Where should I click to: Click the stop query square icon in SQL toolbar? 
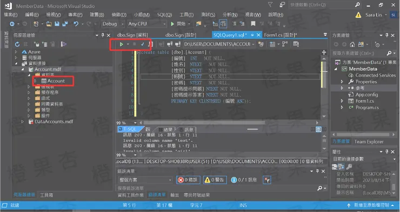(135, 44)
